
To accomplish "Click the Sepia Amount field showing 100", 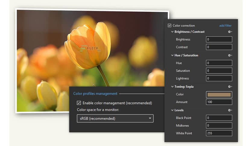I will click(219, 102).
